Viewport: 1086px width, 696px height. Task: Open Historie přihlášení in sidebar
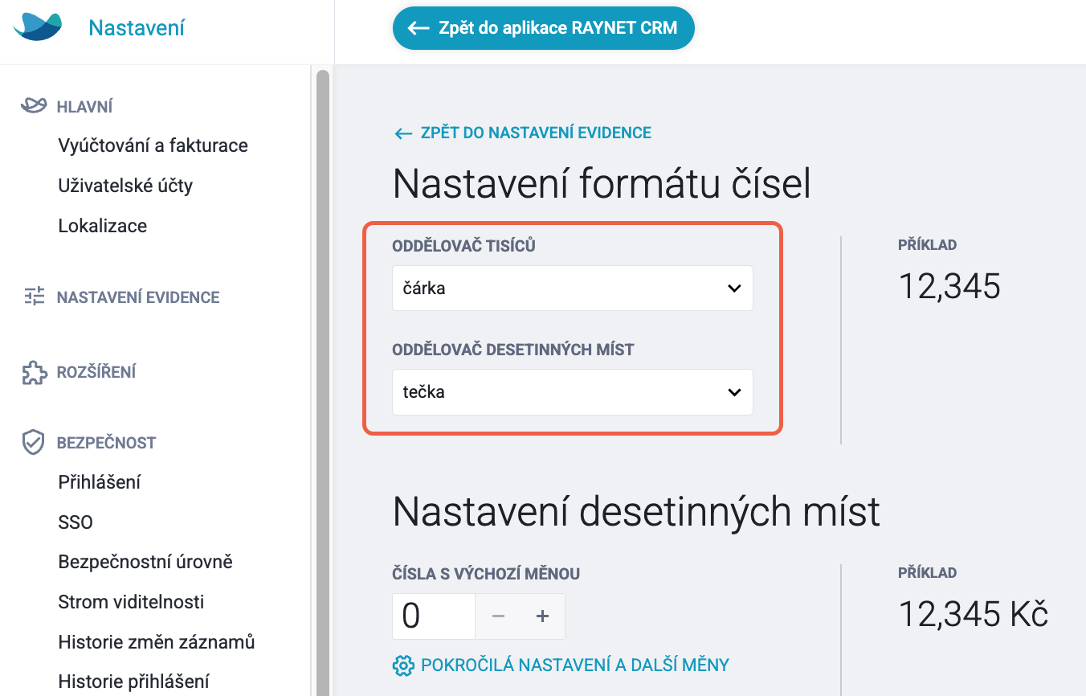point(134,682)
